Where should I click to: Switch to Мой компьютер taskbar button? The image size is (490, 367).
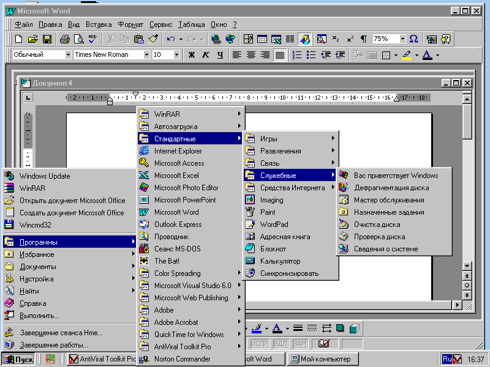pyautogui.click(x=322, y=359)
